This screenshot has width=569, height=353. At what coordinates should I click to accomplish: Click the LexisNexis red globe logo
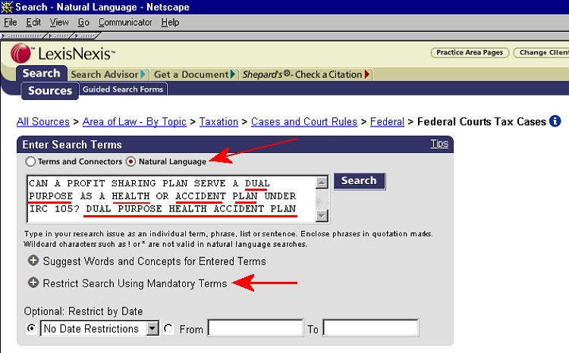point(20,53)
